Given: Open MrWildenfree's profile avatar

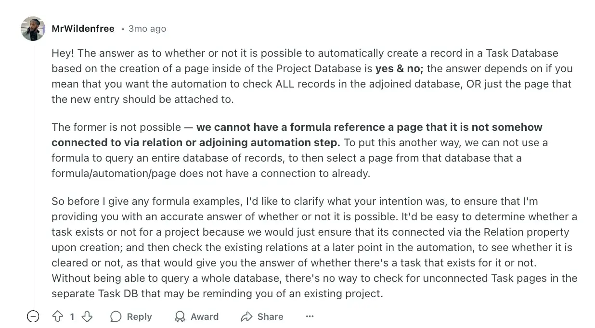Looking at the screenshot, I should pos(33,28).
